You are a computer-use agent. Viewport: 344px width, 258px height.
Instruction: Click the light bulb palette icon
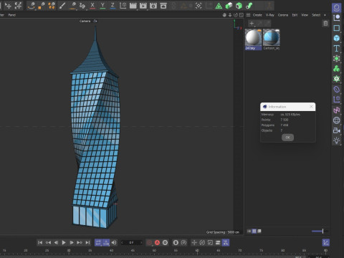pyautogui.click(x=337, y=140)
